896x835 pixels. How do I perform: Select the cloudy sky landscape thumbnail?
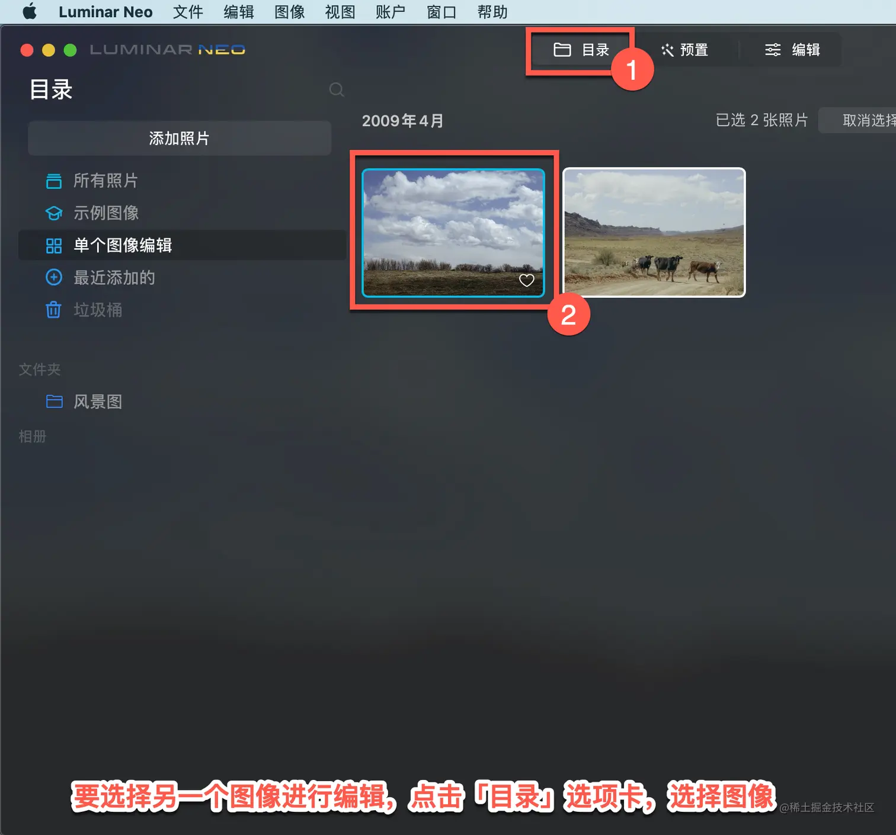coord(453,233)
